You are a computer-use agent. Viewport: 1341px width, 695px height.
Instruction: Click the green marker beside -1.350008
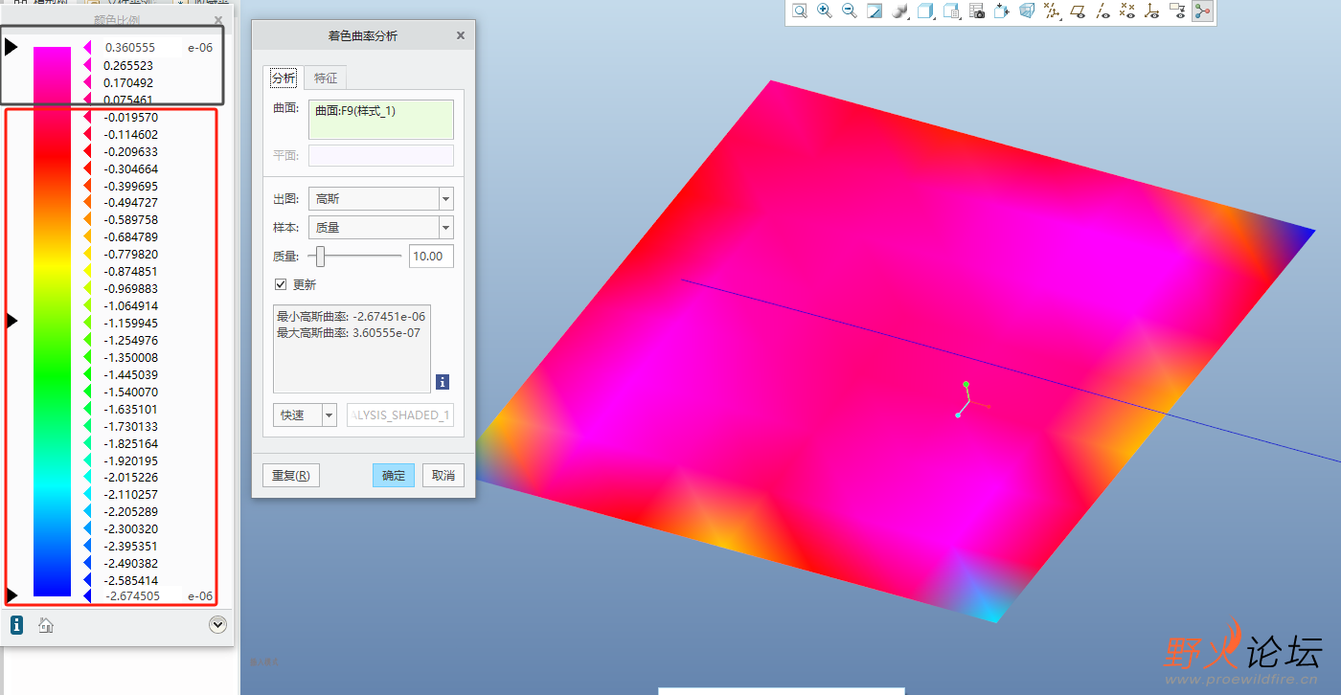(x=87, y=358)
